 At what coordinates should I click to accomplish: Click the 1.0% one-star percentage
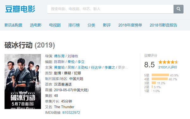click(x=156, y=91)
